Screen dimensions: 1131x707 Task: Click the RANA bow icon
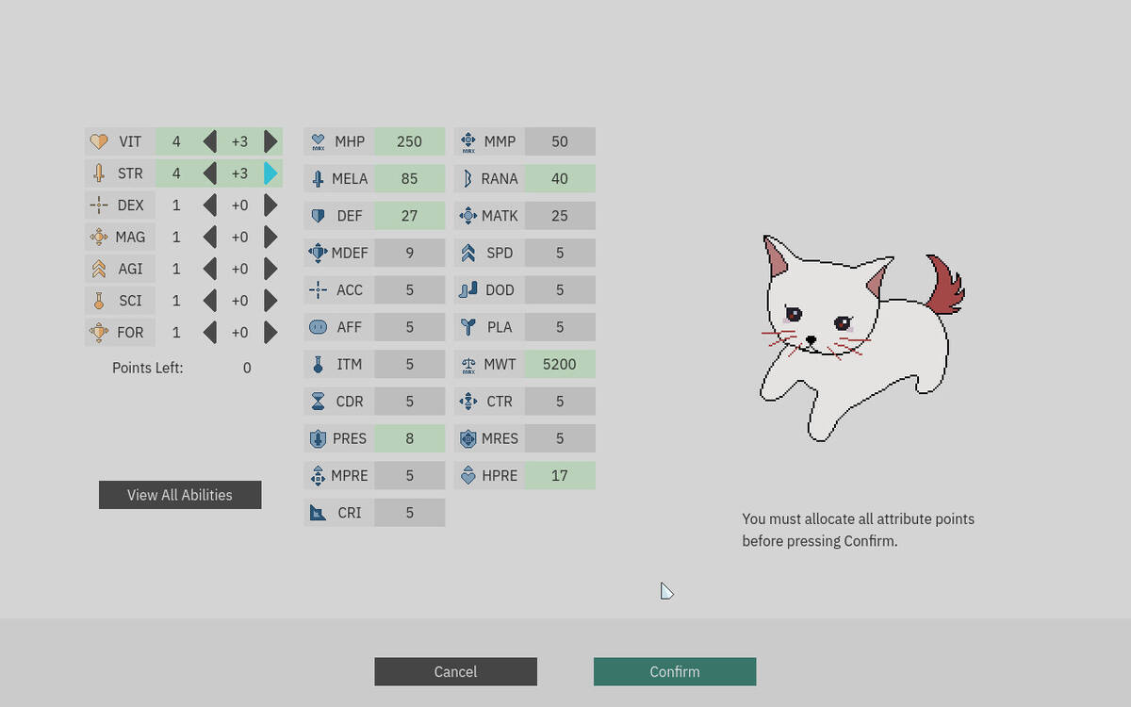467,178
